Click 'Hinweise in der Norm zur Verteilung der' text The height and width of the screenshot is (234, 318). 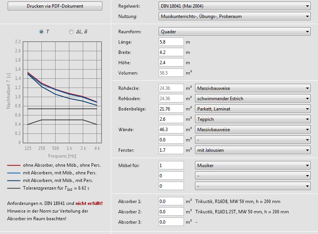pos(48,211)
